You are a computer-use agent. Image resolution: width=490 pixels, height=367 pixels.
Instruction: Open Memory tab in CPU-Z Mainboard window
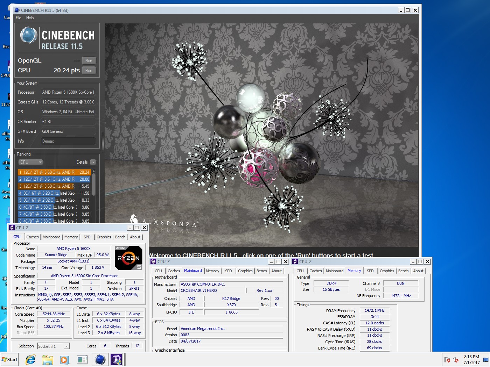click(212, 271)
